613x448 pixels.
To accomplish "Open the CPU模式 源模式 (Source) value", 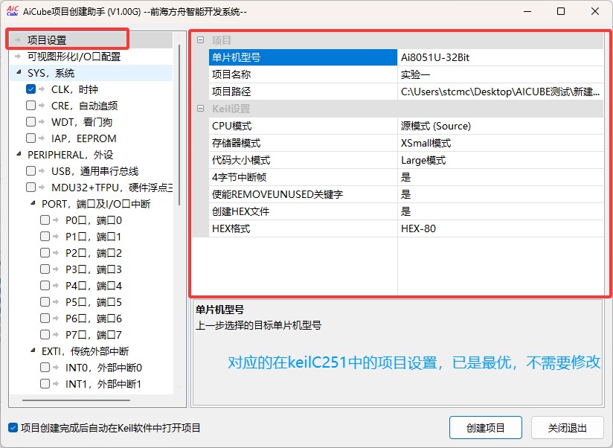I will coord(500,126).
